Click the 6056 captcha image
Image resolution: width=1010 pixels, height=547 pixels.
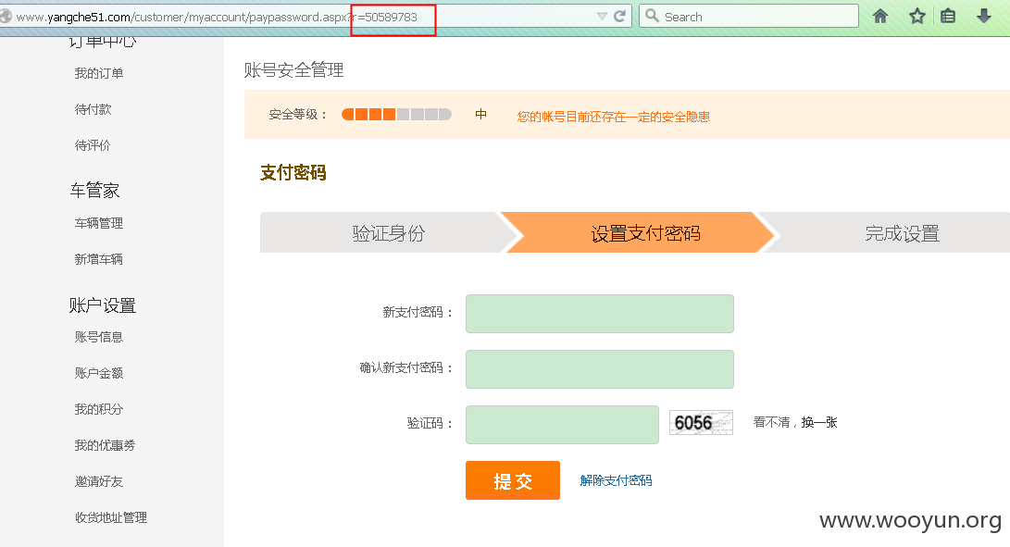(701, 423)
